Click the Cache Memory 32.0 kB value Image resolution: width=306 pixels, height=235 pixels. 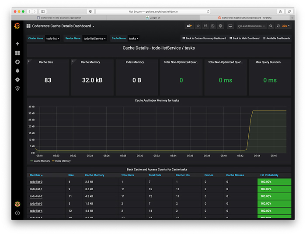[x=92, y=80]
